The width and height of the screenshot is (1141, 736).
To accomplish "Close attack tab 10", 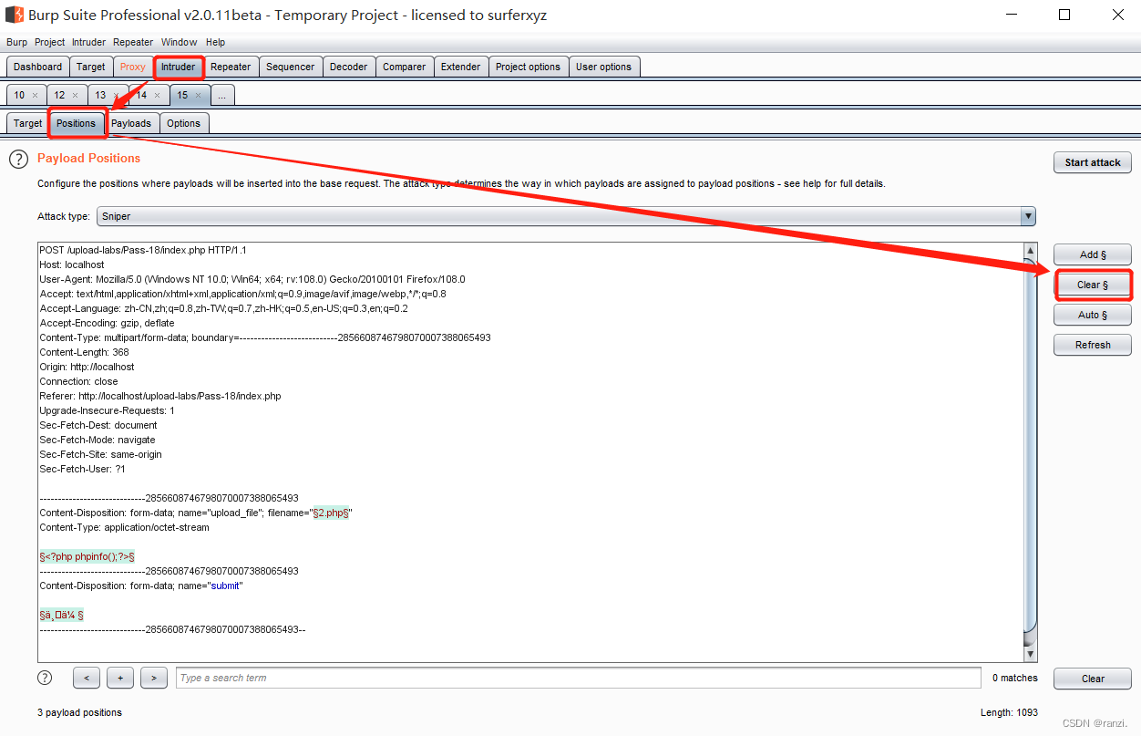I will [x=36, y=95].
